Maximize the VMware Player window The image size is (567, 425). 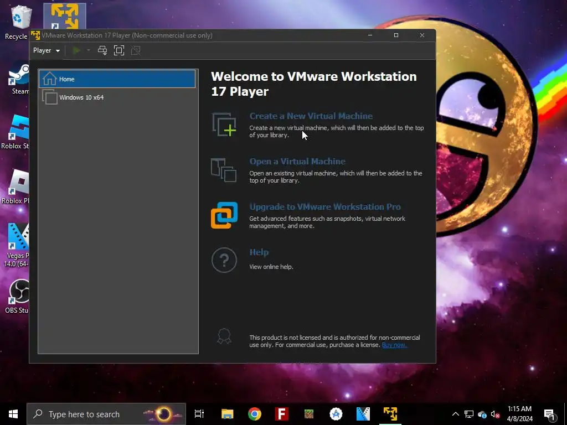[x=396, y=35]
